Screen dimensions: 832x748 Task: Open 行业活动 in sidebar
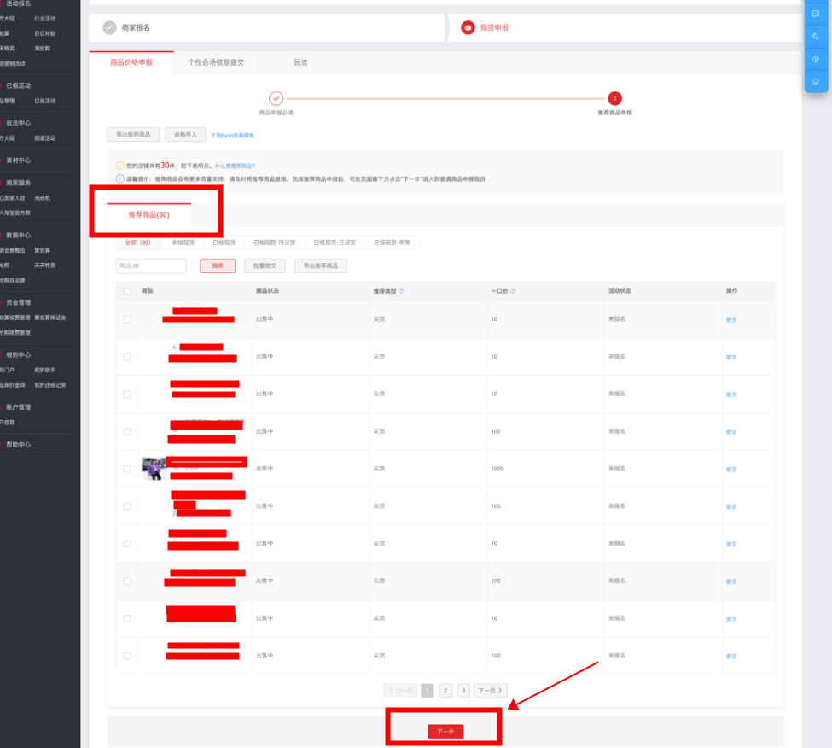tap(45, 19)
